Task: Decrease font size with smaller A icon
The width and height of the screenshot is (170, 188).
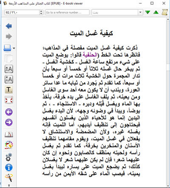Action: [9, 79]
